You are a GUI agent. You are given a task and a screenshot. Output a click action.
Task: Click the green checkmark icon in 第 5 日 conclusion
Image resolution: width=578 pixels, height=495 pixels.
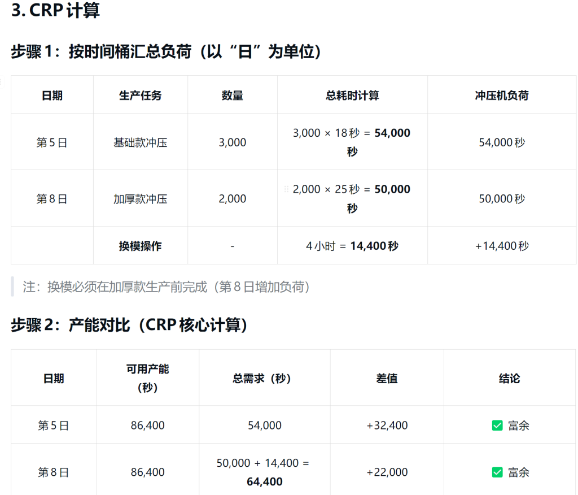pos(497,425)
